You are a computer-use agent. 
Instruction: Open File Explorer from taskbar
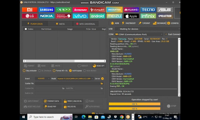pos(90,117)
